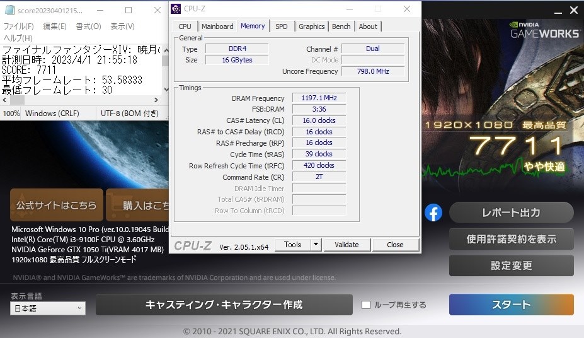Click UTF-8 (BOM 付き) status bar entry

click(x=130, y=114)
